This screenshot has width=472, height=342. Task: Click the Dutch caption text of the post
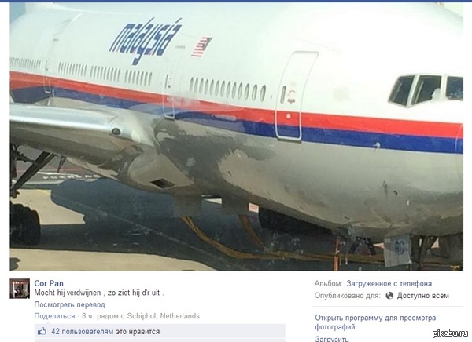click(99, 293)
